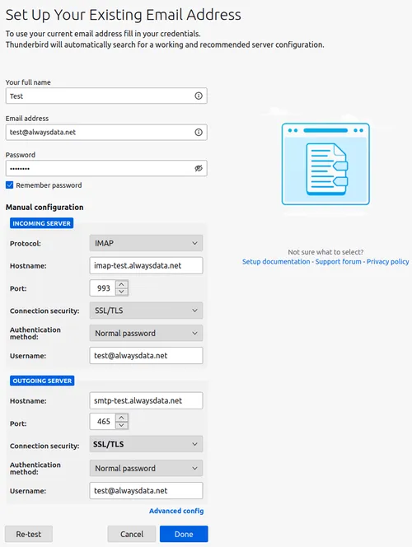Open incoming Authentication method dropdown
412x547 pixels.
tap(146, 333)
